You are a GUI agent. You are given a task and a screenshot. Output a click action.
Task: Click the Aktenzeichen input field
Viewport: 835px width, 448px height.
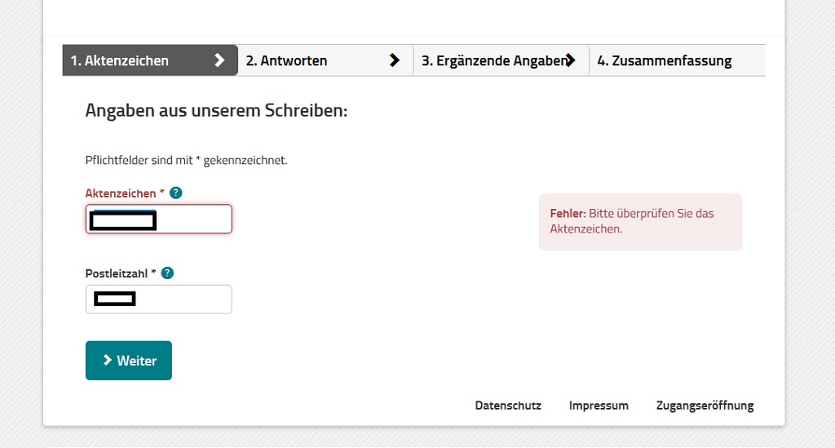click(159, 219)
